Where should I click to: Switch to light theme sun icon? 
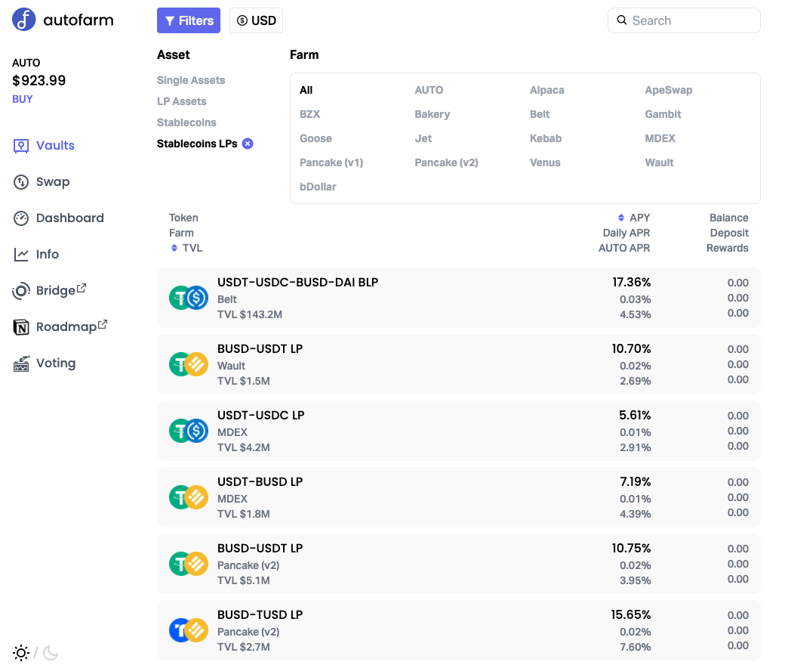[x=21, y=653]
